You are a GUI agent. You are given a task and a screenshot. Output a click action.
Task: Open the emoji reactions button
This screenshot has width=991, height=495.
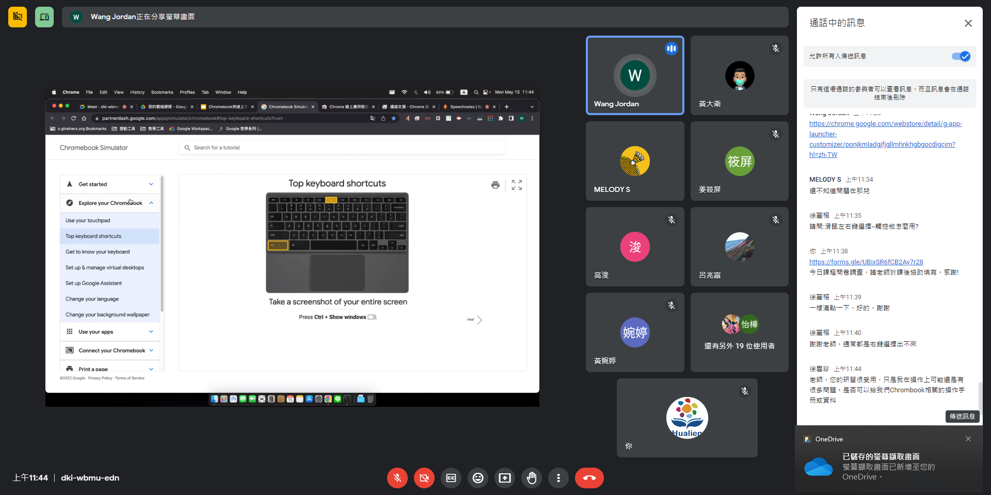478,478
